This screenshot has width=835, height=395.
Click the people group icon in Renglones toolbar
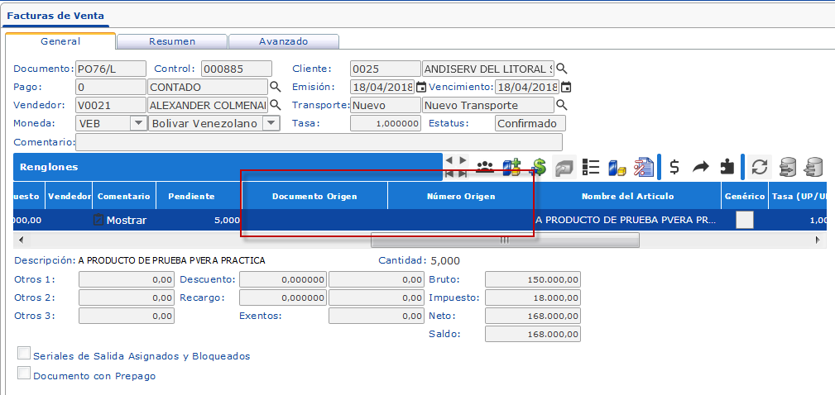coord(485,167)
